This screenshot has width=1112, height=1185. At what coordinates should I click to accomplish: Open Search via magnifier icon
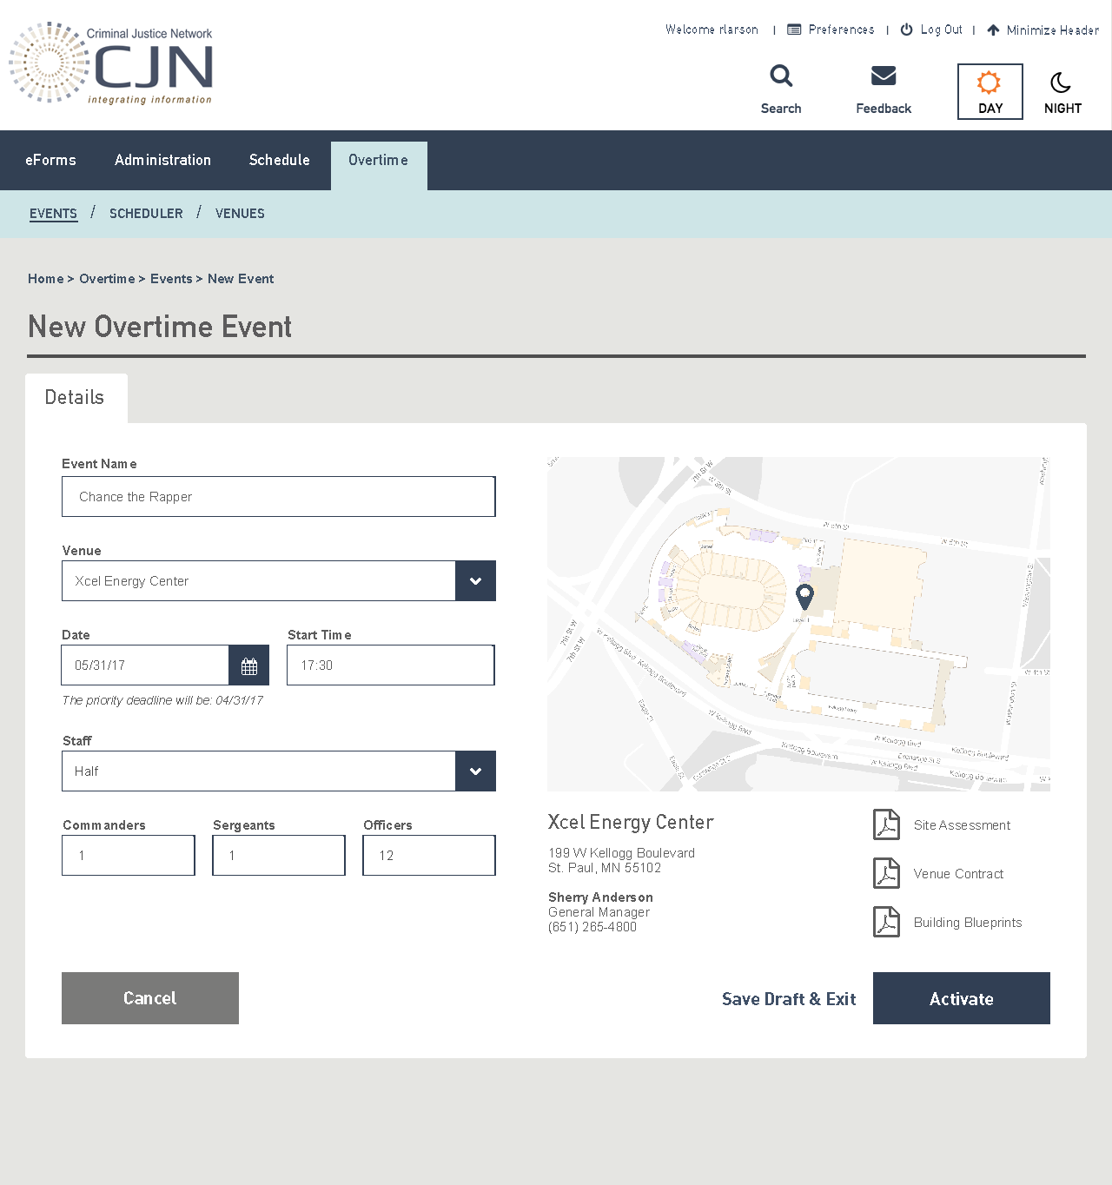tap(781, 76)
